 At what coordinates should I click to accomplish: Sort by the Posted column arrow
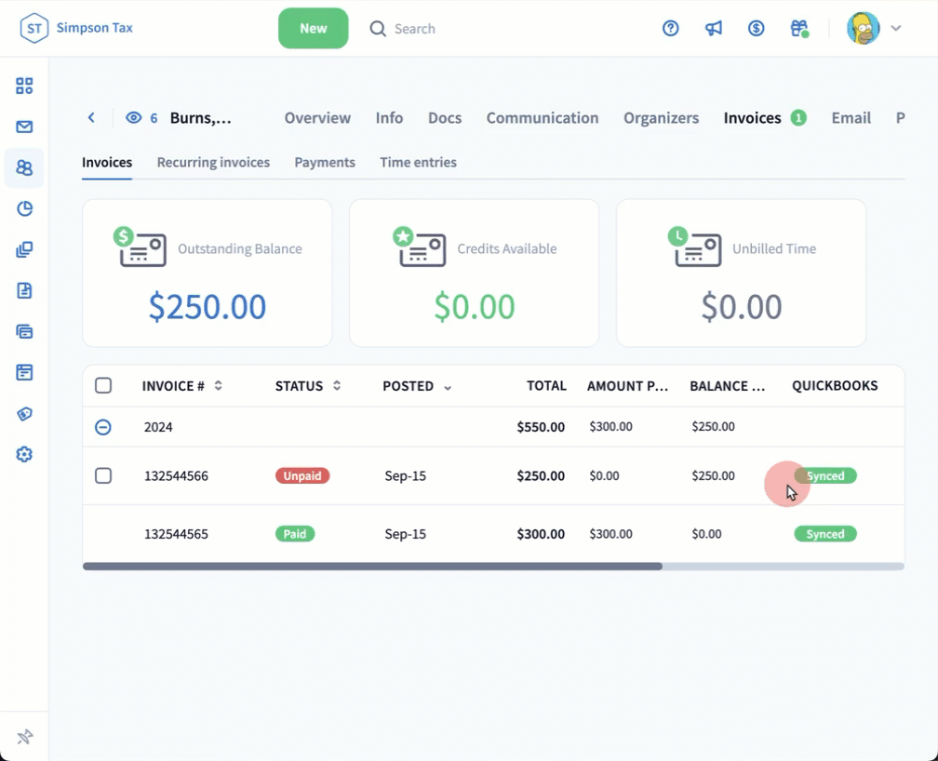click(448, 387)
